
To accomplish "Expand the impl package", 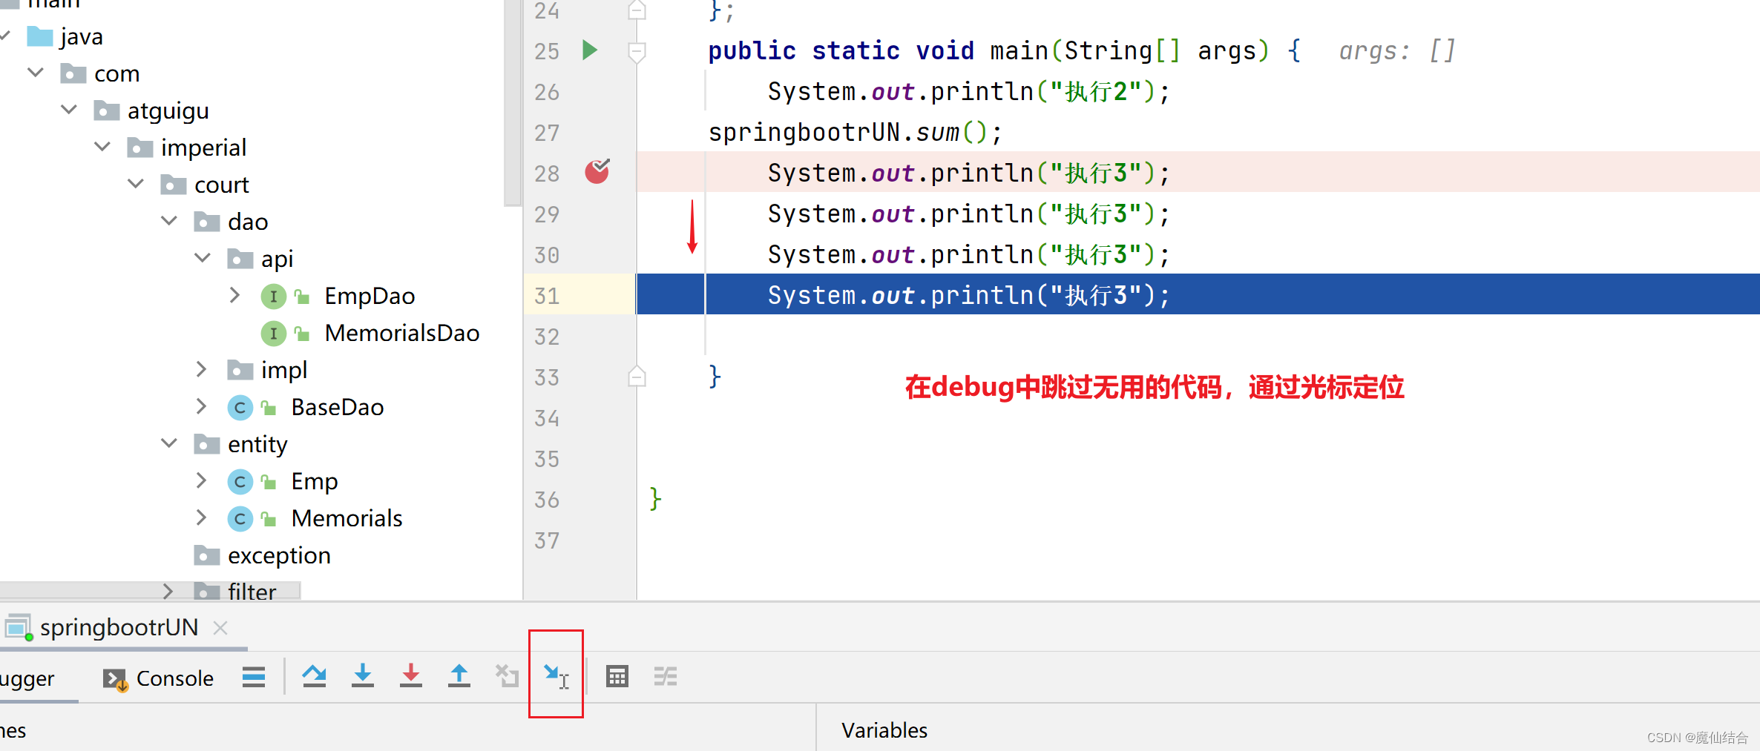I will [201, 369].
